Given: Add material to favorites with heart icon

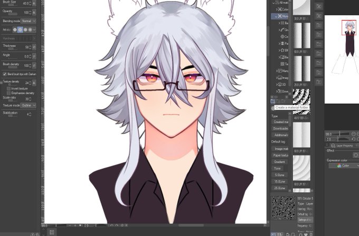Looking at the screenshot, I should tap(306, 234).
